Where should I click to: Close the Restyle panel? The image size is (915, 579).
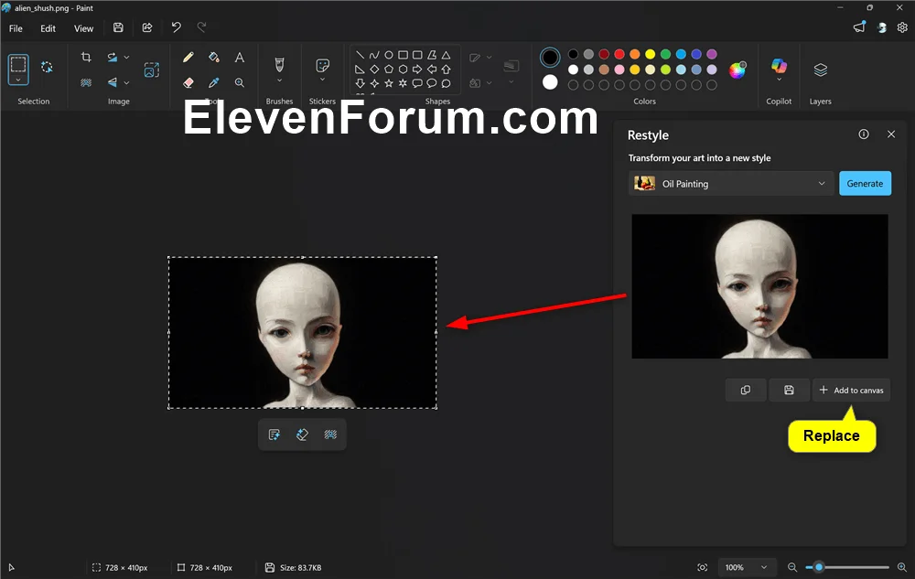891,134
